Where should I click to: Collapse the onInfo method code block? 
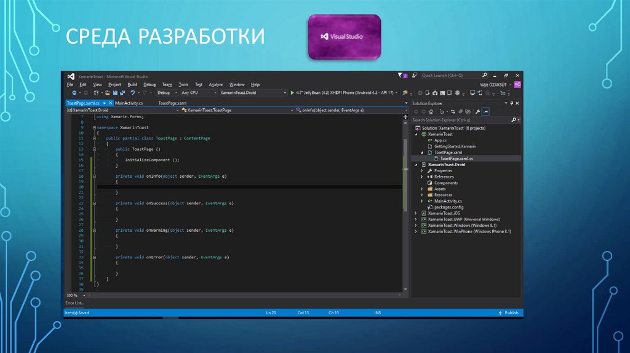[94, 177]
